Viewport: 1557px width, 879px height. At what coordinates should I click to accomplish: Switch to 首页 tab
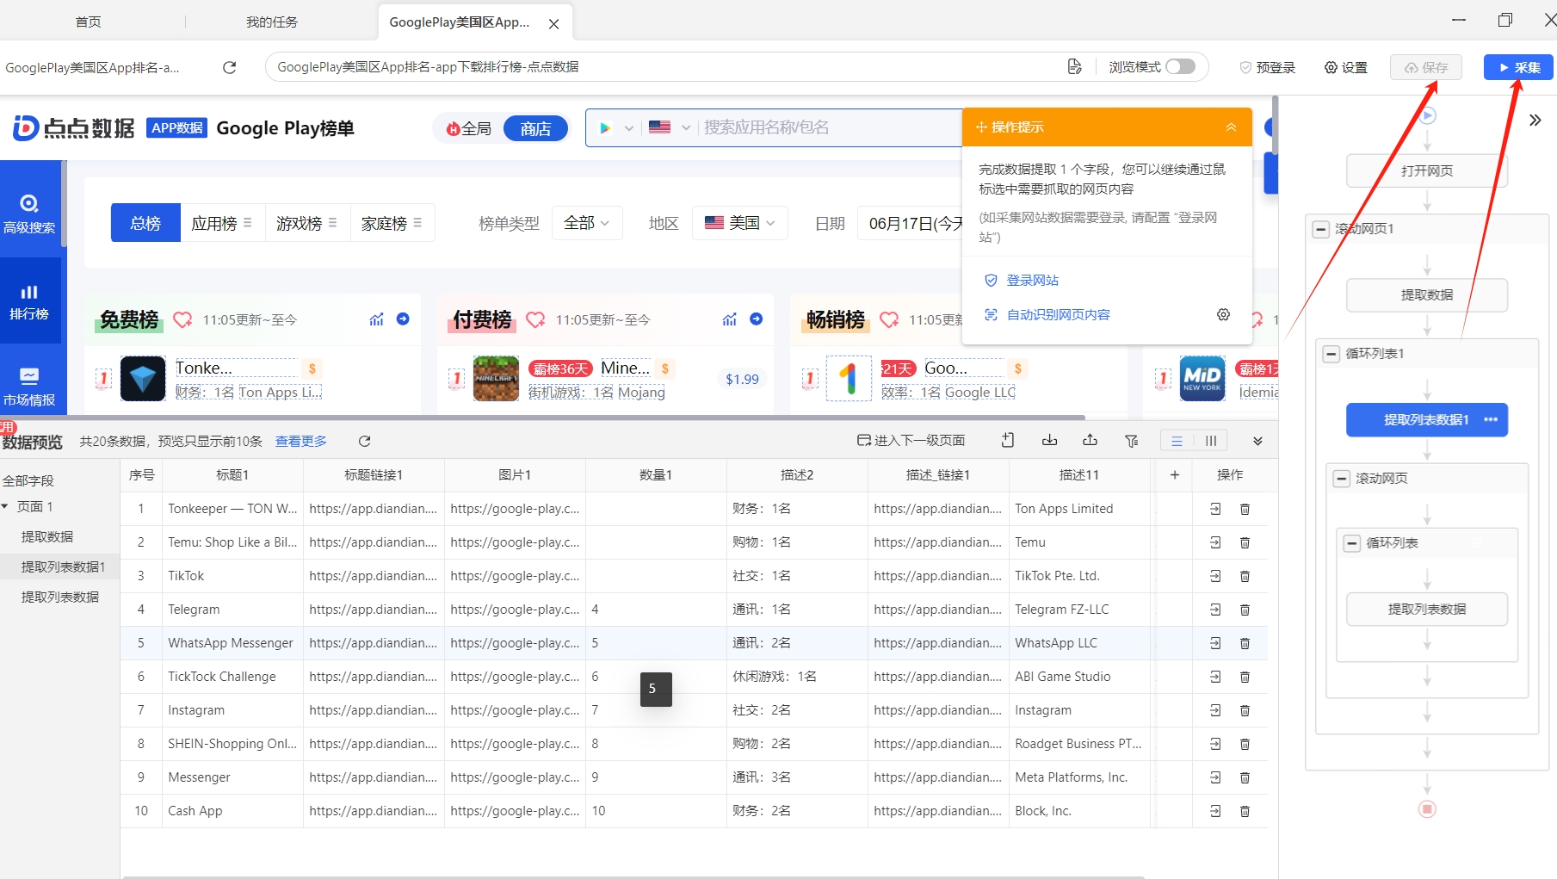click(x=89, y=22)
